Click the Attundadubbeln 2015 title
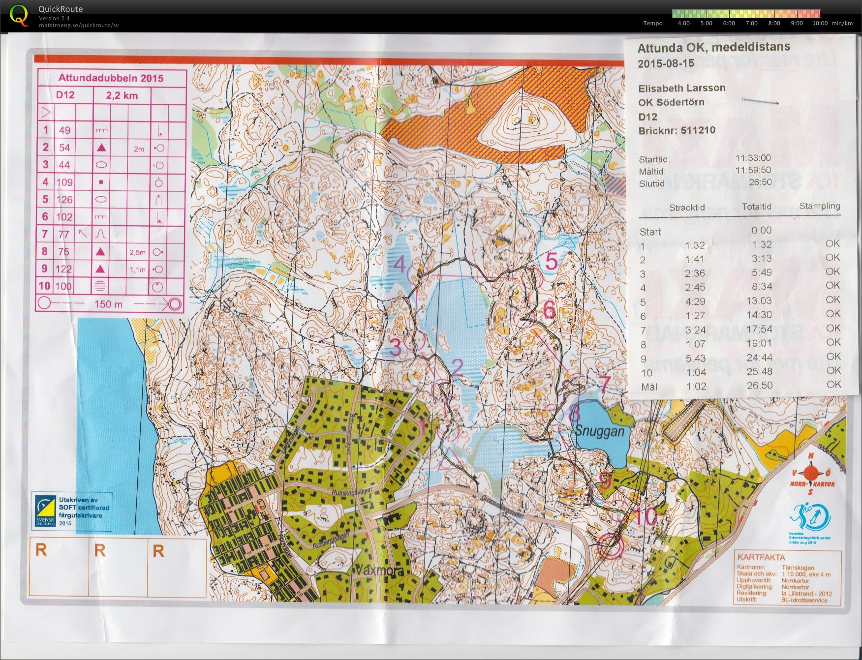Viewport: 862px width, 660px height. (111, 78)
